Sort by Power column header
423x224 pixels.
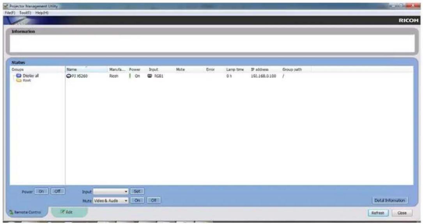tap(137, 70)
